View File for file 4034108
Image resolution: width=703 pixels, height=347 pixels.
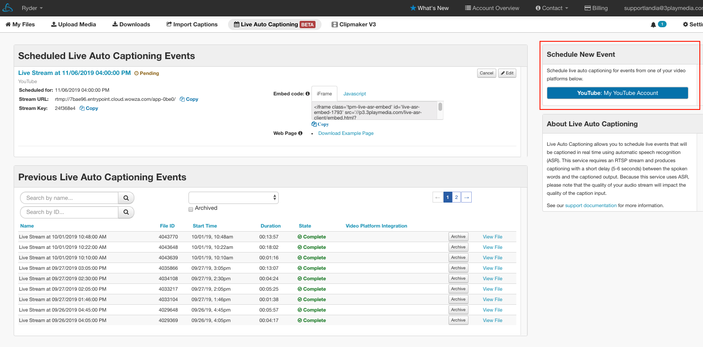(x=492, y=279)
